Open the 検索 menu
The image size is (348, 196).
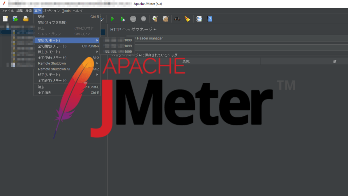[x=29, y=11]
